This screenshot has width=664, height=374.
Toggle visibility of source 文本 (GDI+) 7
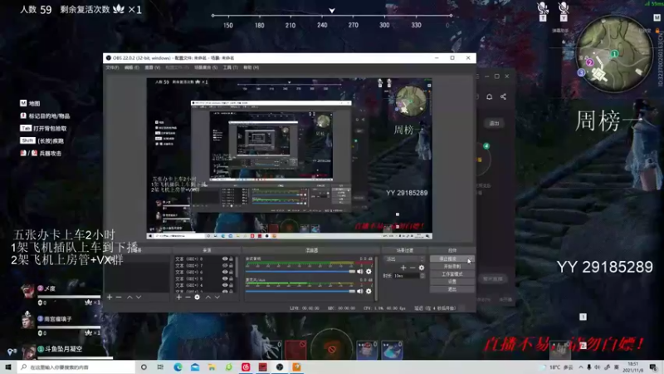(225, 265)
